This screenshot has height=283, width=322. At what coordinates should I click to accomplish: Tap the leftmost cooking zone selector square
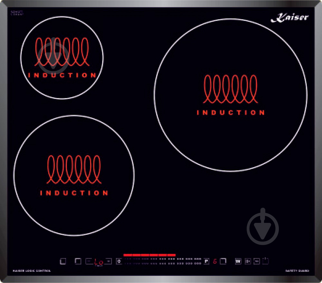[x=63, y=261]
